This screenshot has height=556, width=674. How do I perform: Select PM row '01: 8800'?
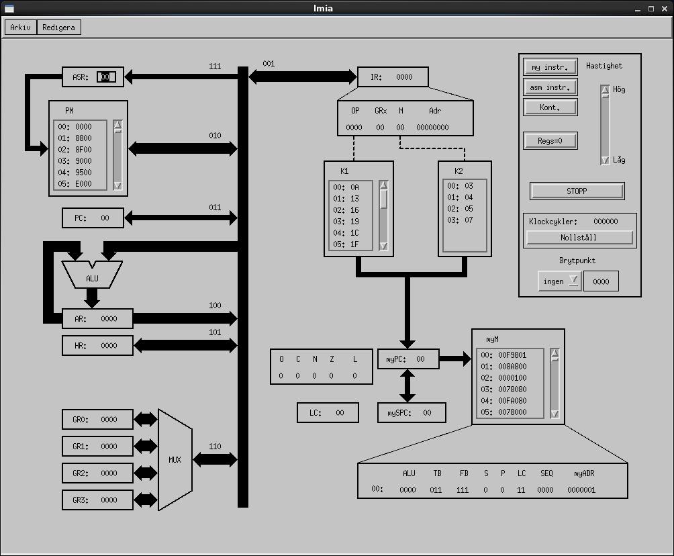(79, 138)
